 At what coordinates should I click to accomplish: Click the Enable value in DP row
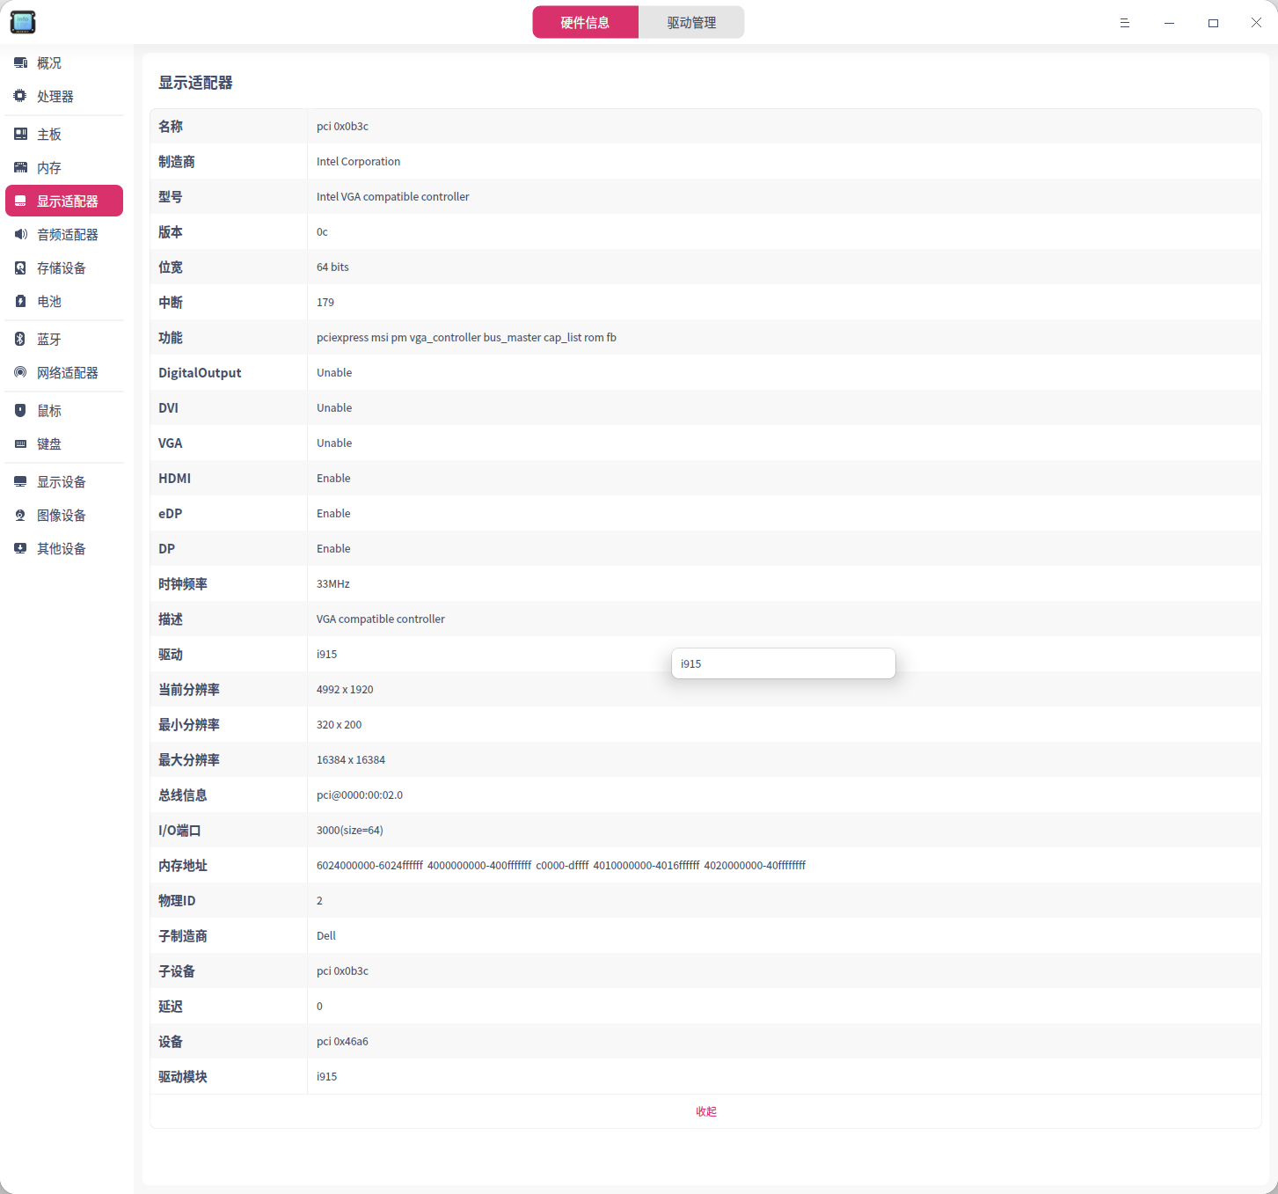tap(333, 548)
